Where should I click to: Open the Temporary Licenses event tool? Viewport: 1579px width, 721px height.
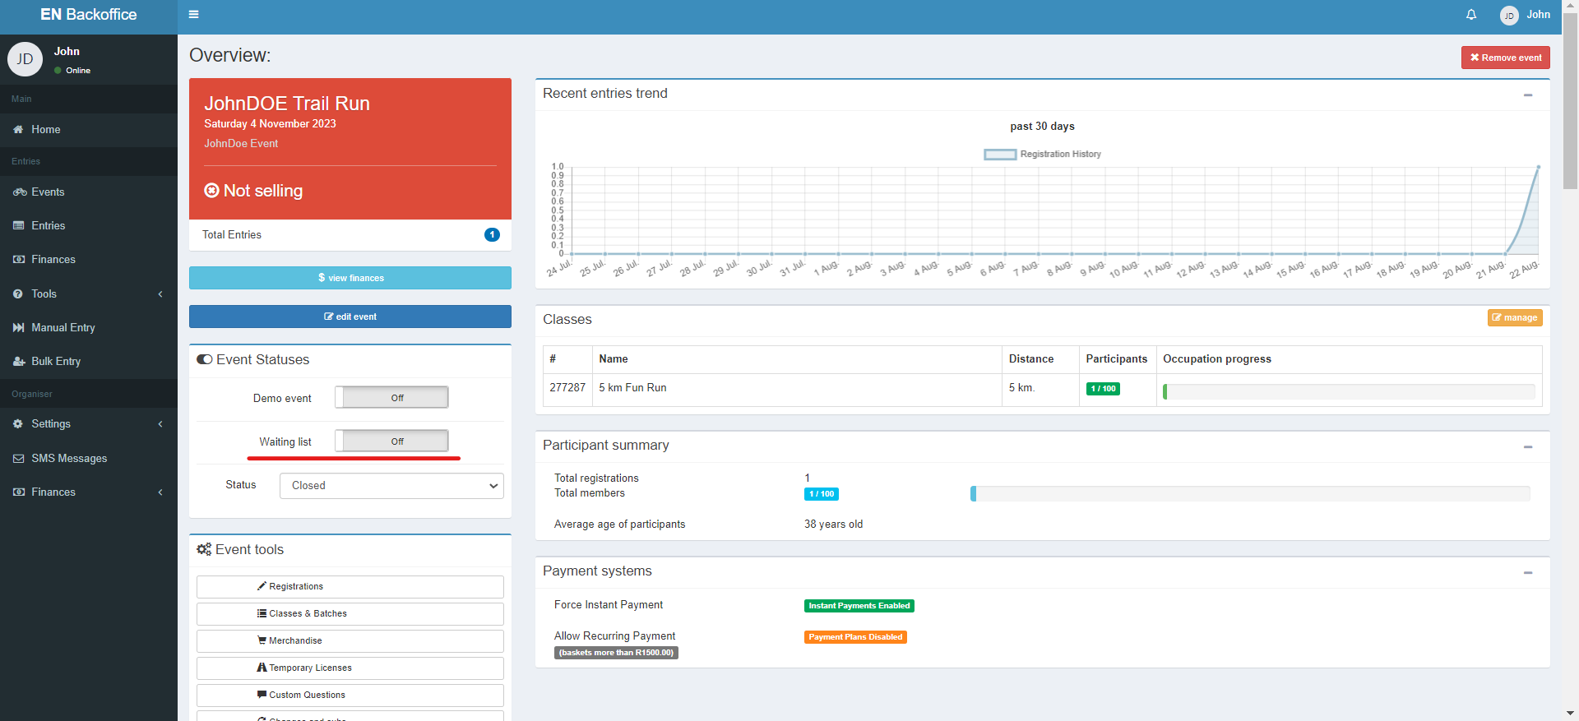click(350, 668)
